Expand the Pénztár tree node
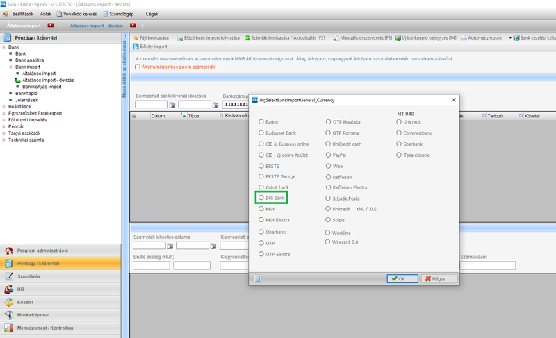The width and height of the screenshot is (556, 338). [3, 126]
